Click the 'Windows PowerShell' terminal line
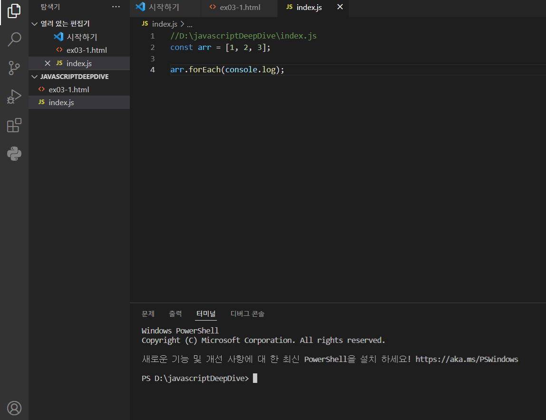The width and height of the screenshot is (546, 420). (180, 331)
